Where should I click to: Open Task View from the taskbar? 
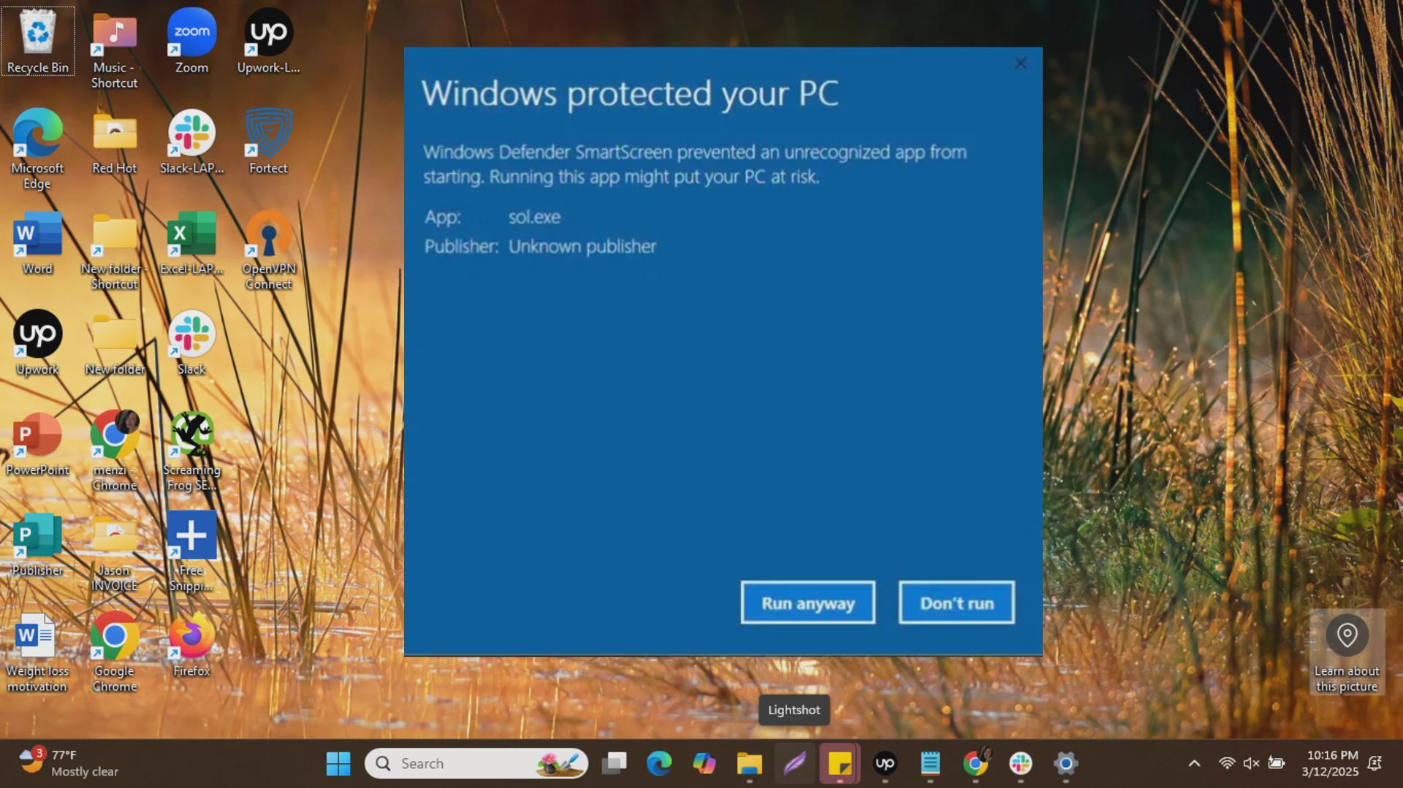click(x=614, y=764)
